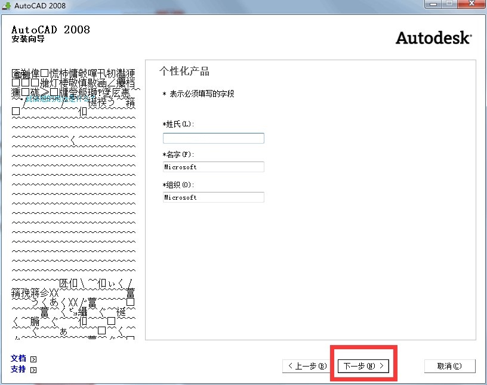This screenshot has width=487, height=385.
Task: Click into the 组织(O) organization field
Action: click(213, 197)
